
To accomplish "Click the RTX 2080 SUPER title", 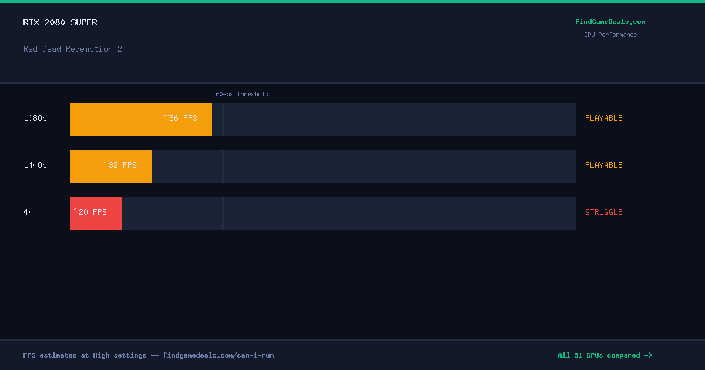I will (61, 22).
